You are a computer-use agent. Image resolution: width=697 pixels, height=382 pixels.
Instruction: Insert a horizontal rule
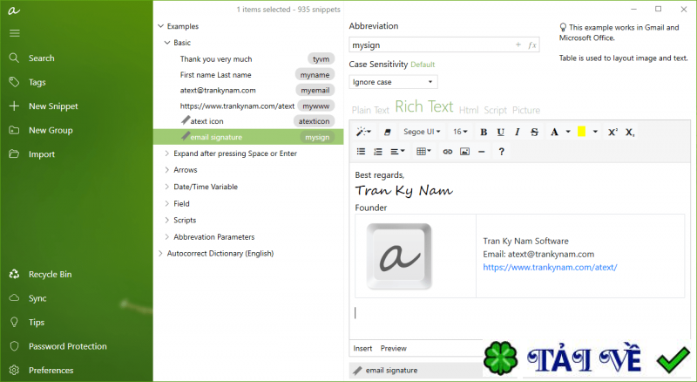pos(482,152)
